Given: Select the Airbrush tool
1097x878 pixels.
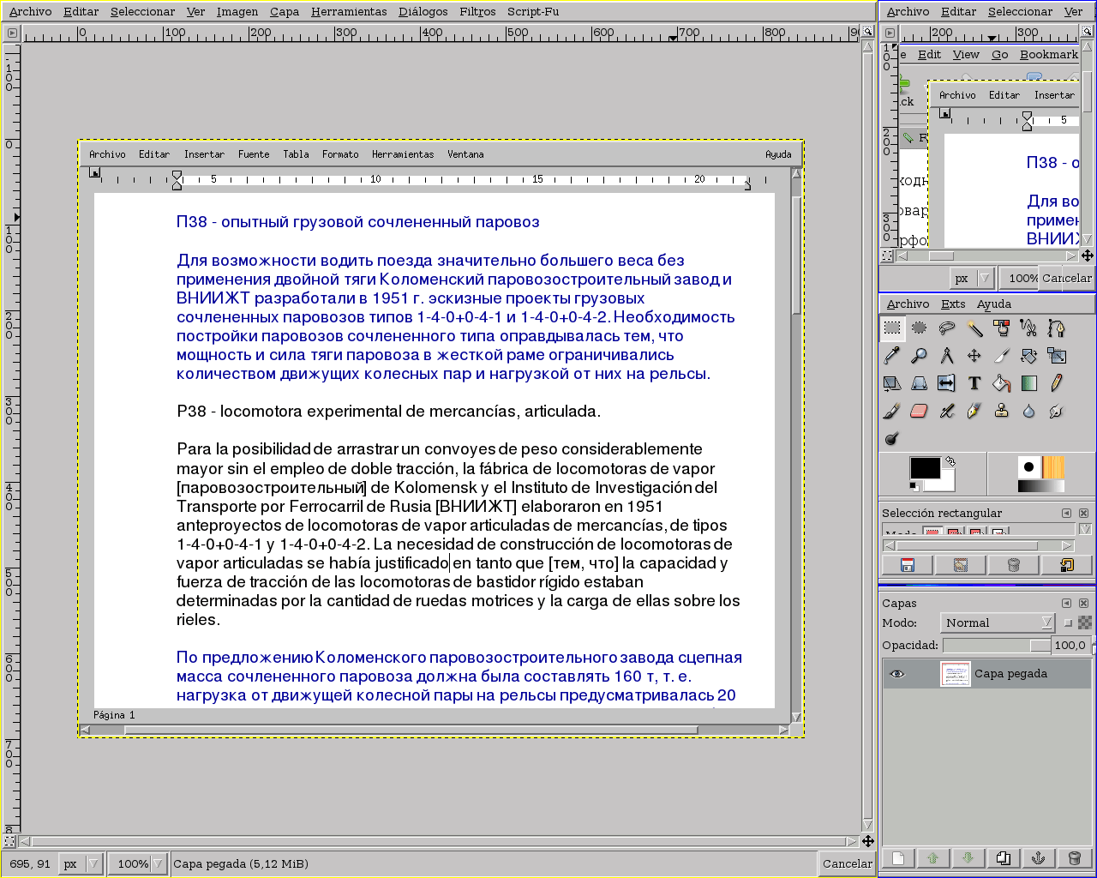Looking at the screenshot, I should click(x=947, y=411).
